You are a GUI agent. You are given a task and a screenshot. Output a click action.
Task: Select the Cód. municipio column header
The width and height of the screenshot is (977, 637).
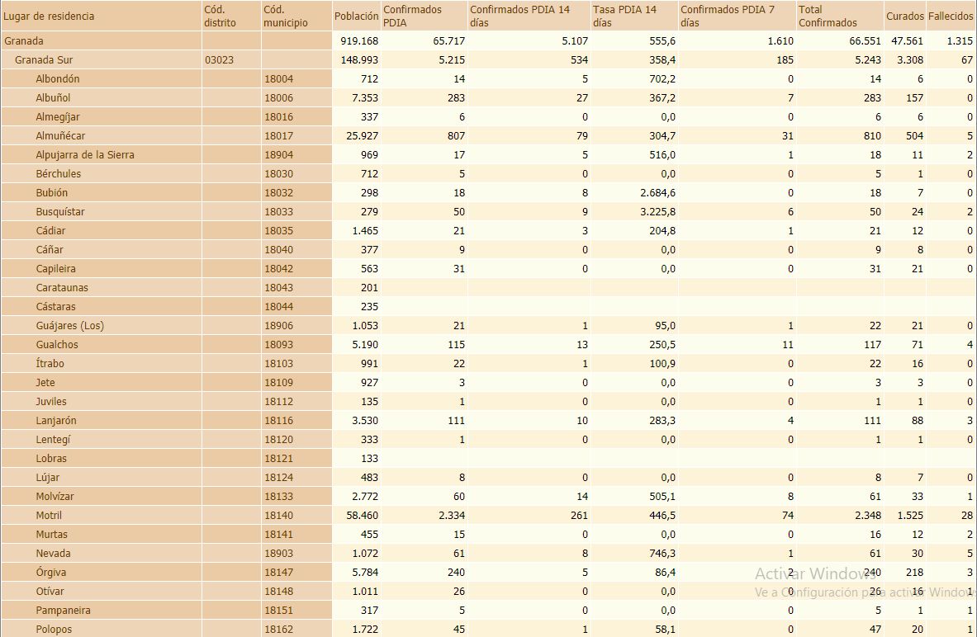click(x=296, y=17)
